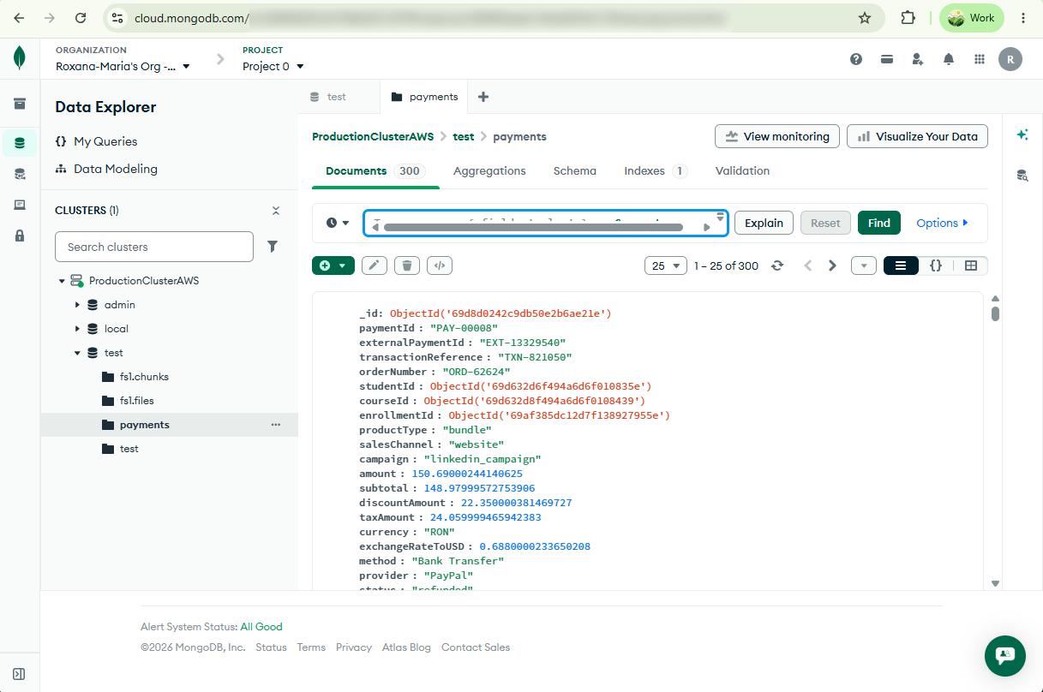Image resolution: width=1043 pixels, height=692 pixels.
Task: Collapse the test database node
Action: point(77,353)
